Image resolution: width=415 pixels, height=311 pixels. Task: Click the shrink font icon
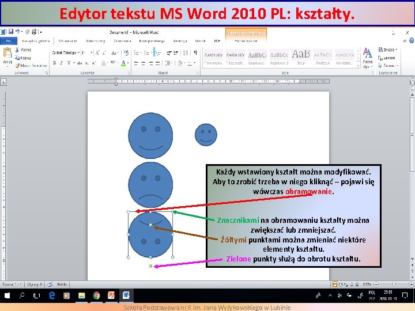104,52
